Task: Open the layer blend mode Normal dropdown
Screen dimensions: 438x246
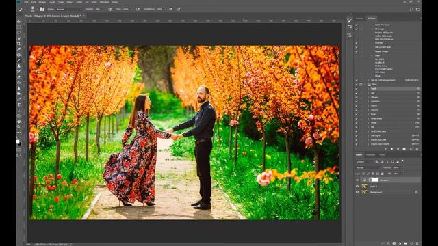Action: coord(368,167)
